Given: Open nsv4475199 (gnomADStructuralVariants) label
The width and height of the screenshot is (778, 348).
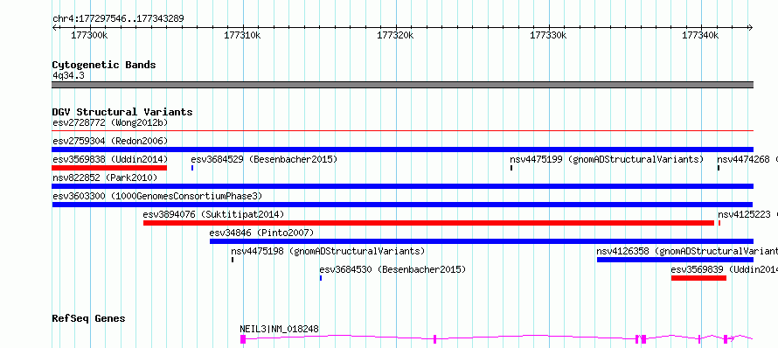Looking at the screenshot, I should pos(607,159).
